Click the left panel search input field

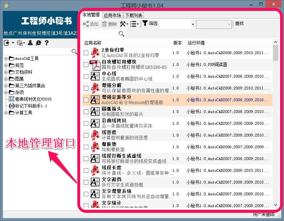[37, 52]
